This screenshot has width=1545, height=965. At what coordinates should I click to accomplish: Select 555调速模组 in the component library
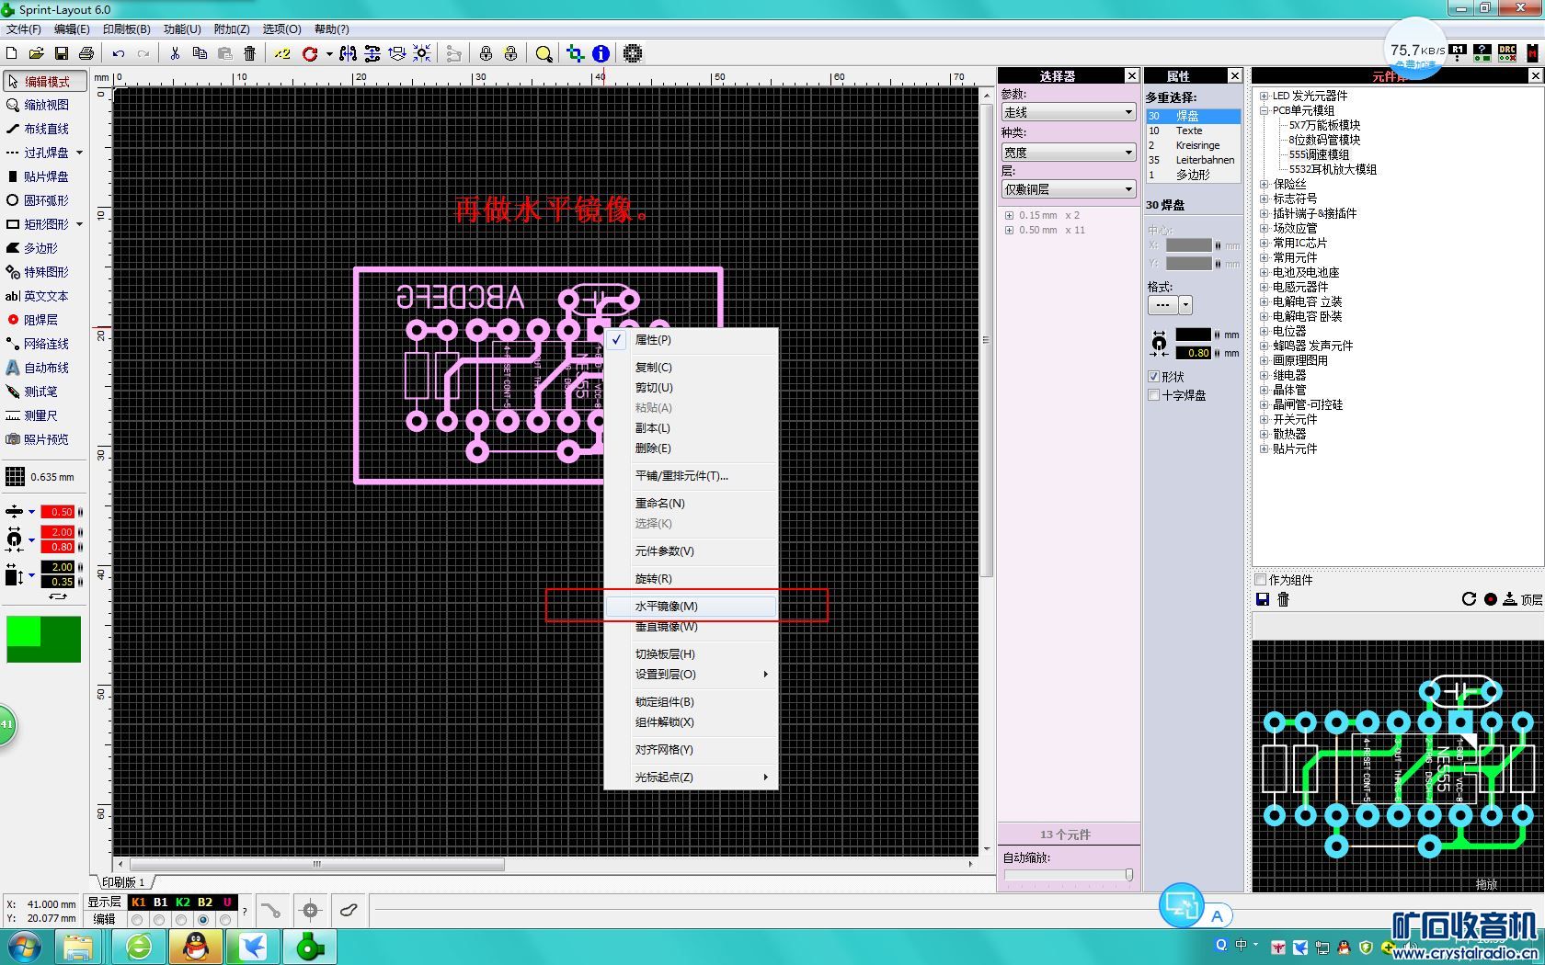pyautogui.click(x=1319, y=154)
